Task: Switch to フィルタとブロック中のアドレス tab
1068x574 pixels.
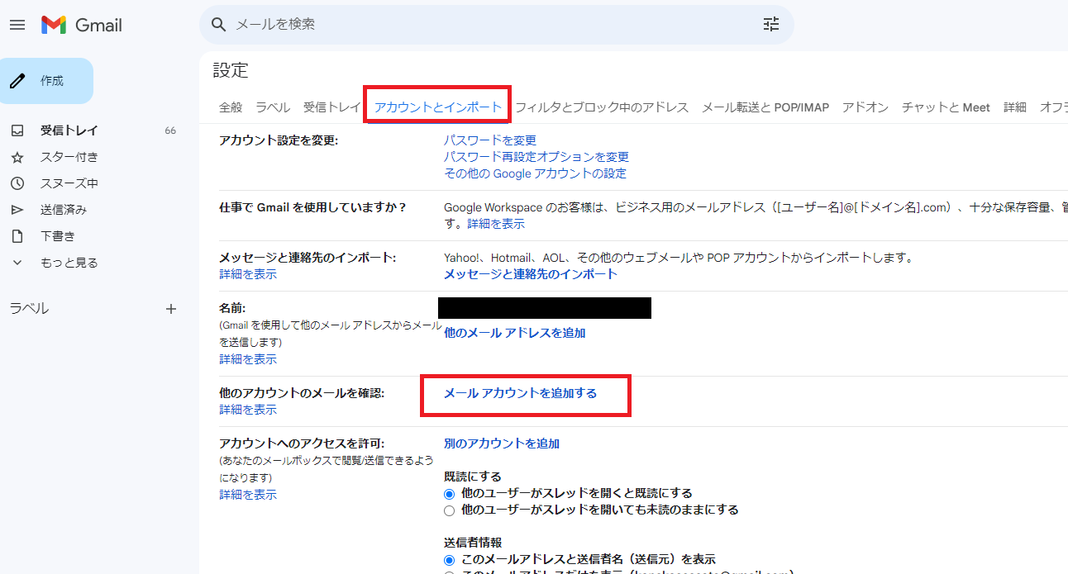Action: (602, 107)
